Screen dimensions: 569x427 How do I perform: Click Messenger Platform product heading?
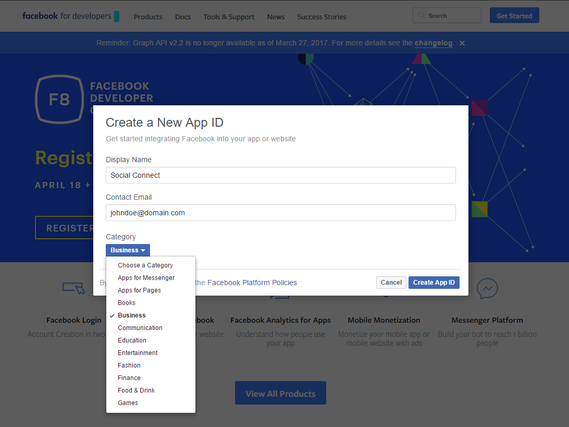click(487, 320)
